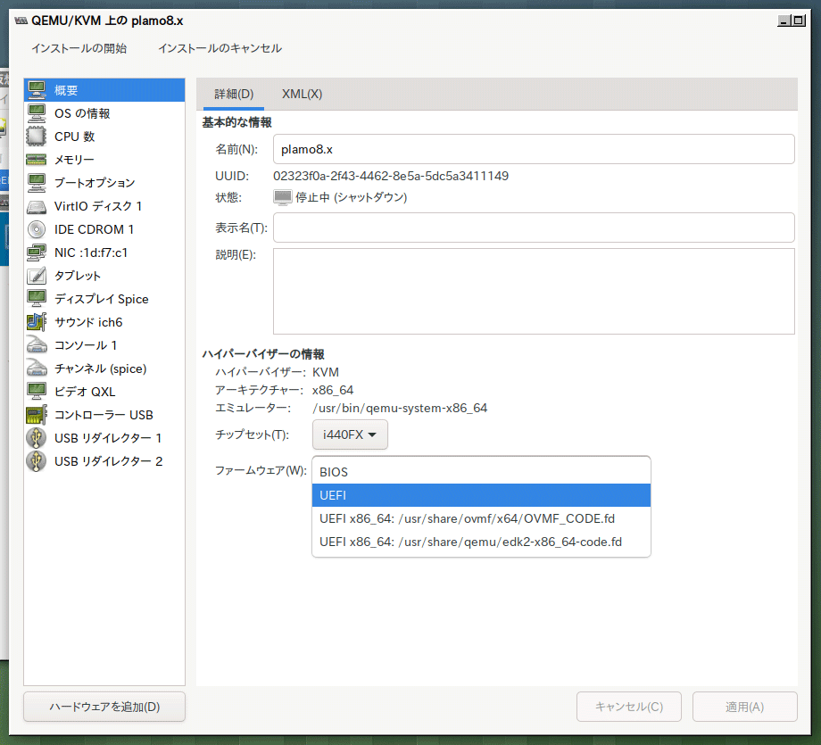Expand the i440FX chipset dropdown
The height and width of the screenshot is (745, 821).
pyautogui.click(x=350, y=435)
